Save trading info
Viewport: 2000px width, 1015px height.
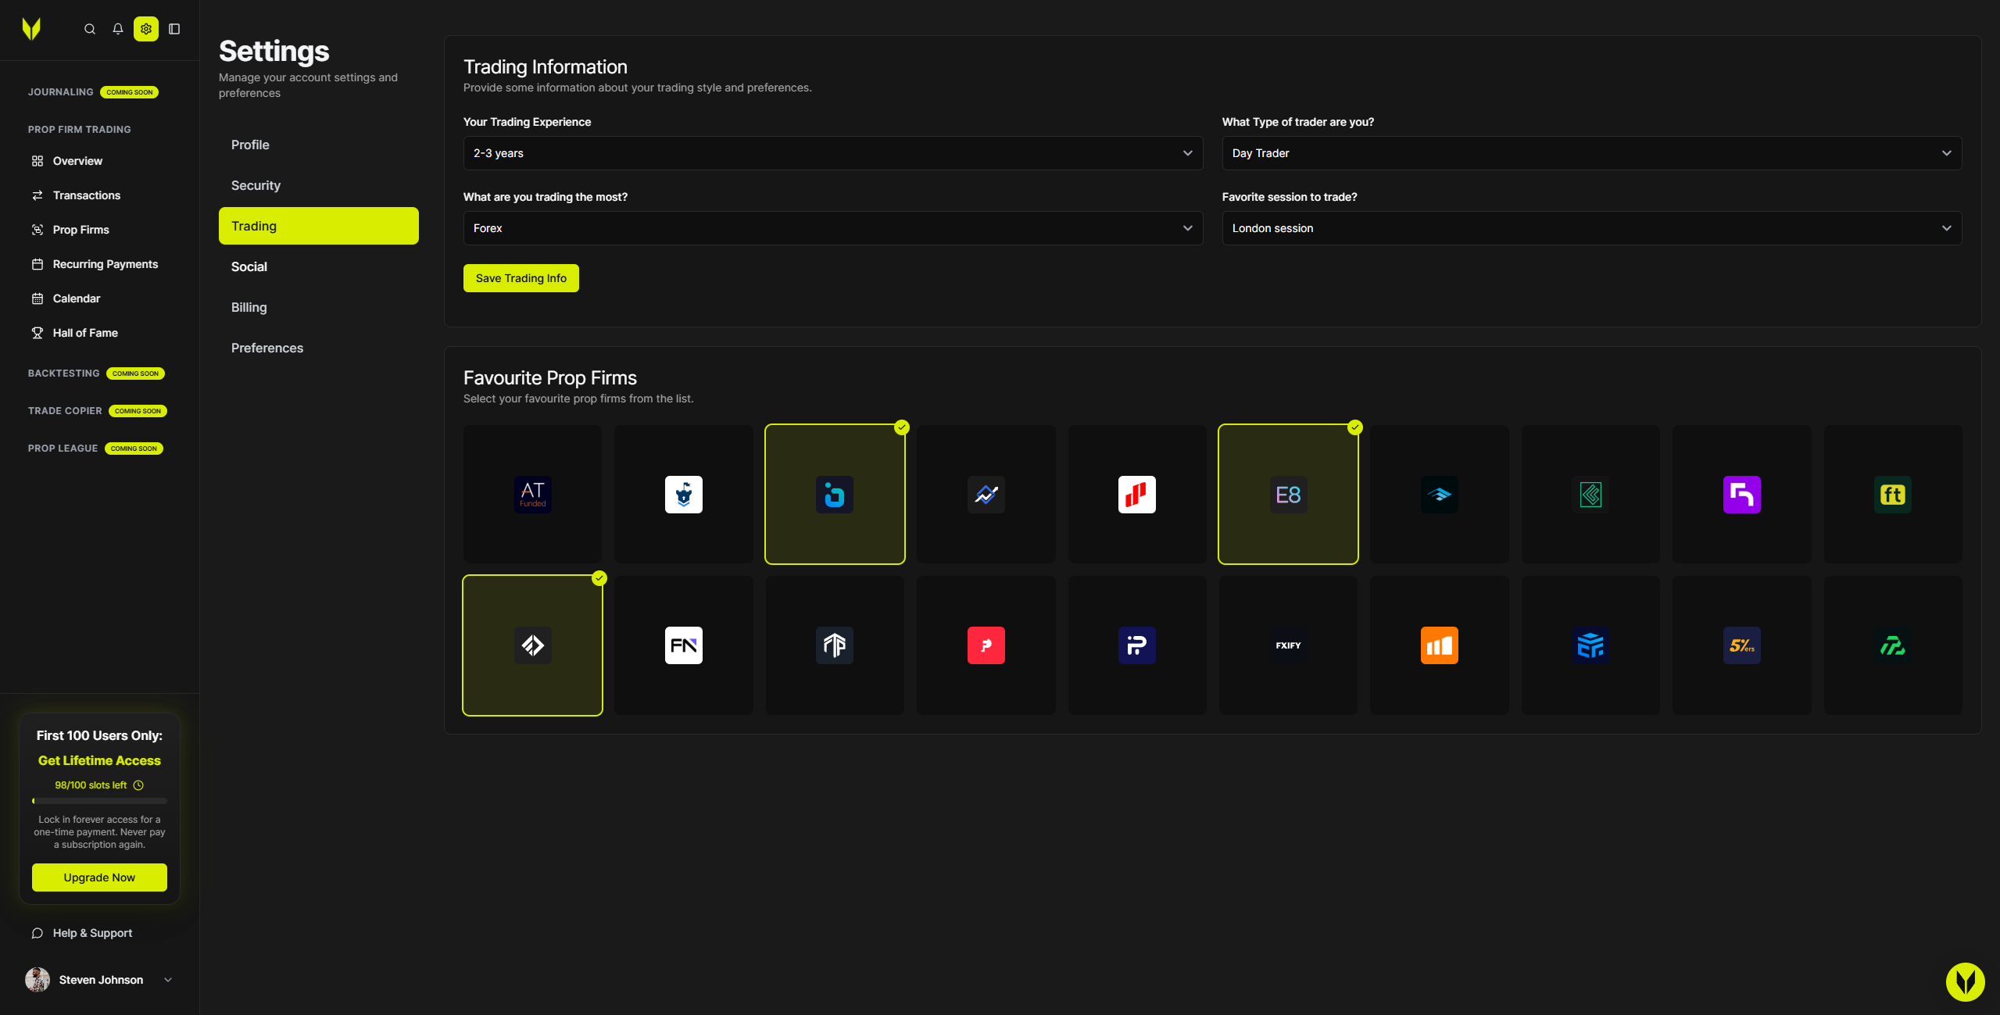click(521, 278)
